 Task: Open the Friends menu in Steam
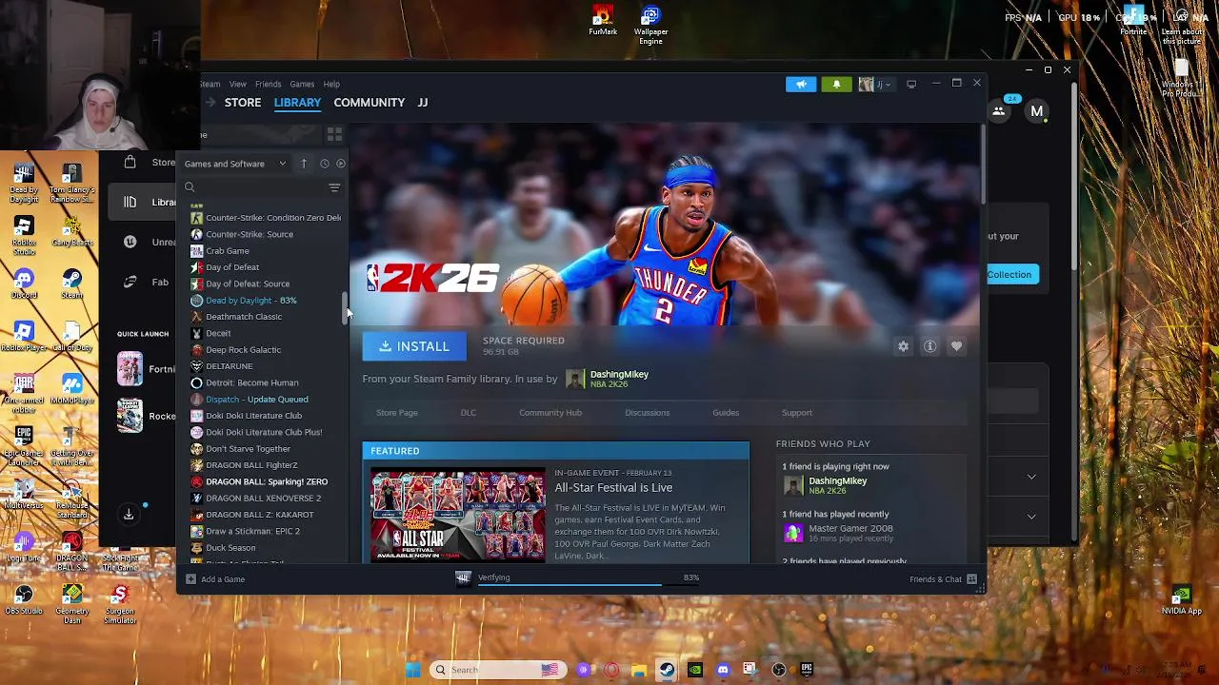tap(268, 84)
